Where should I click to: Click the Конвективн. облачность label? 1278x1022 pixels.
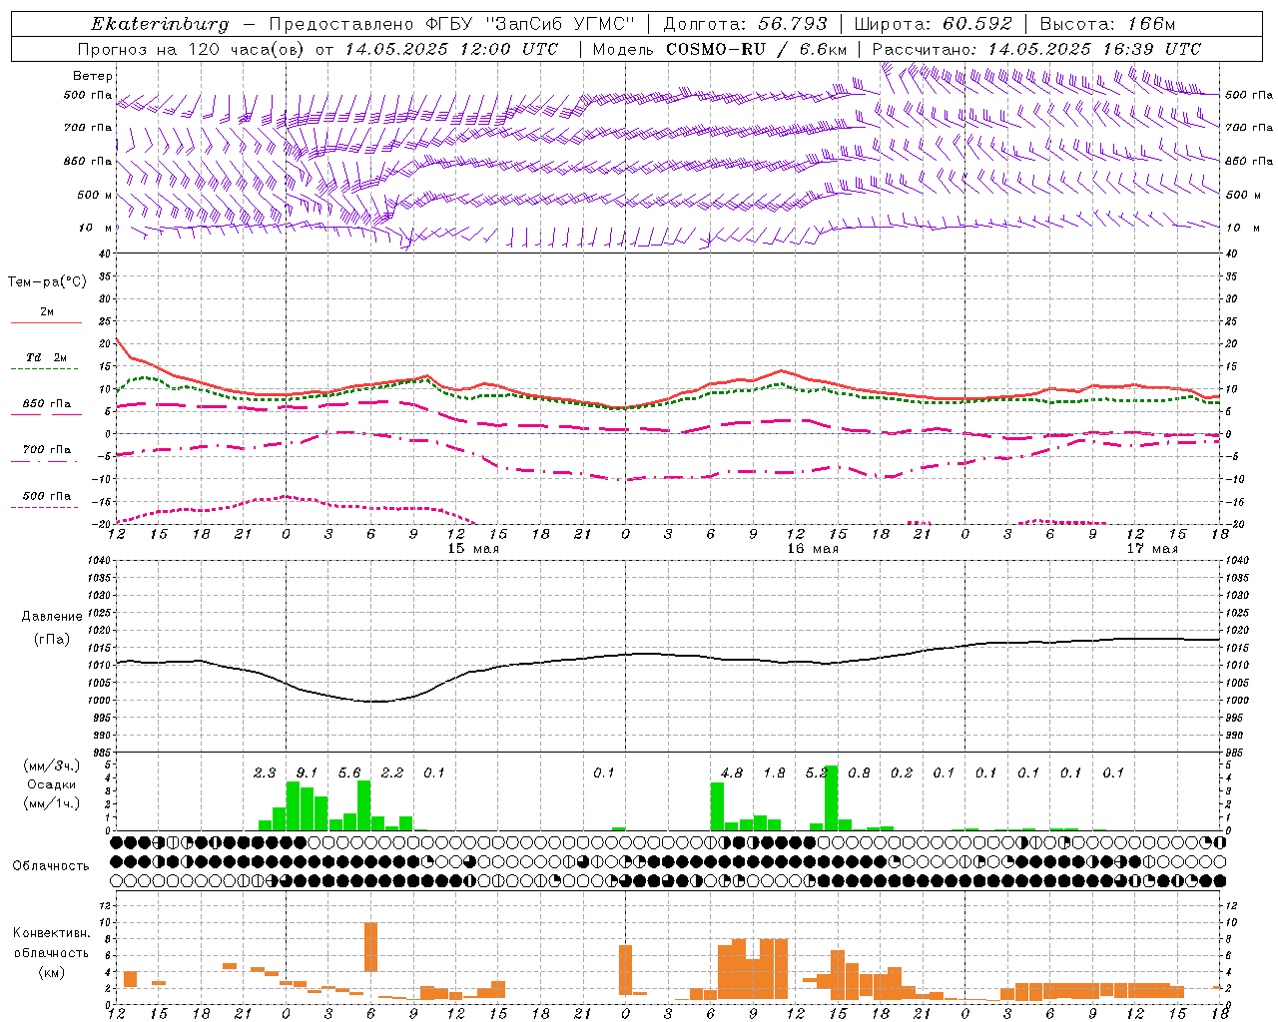(x=51, y=942)
